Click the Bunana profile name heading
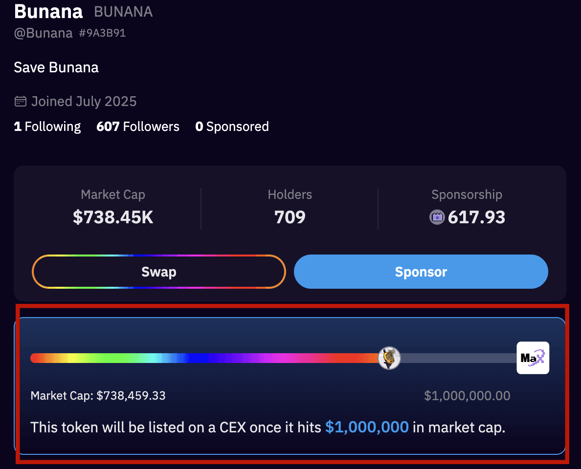This screenshot has height=469, width=581. point(48,12)
